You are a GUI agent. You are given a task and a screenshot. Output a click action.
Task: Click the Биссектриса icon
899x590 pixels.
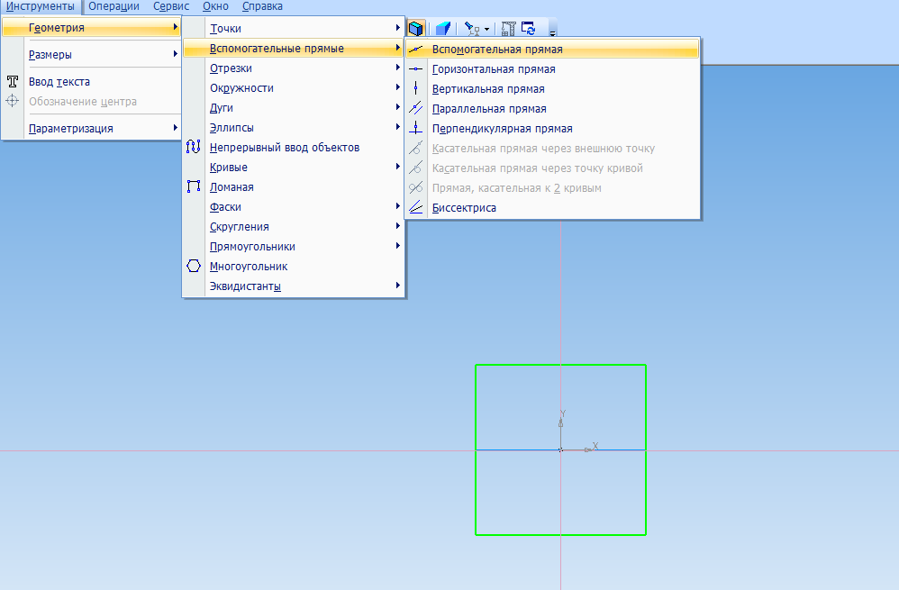pyautogui.click(x=416, y=207)
